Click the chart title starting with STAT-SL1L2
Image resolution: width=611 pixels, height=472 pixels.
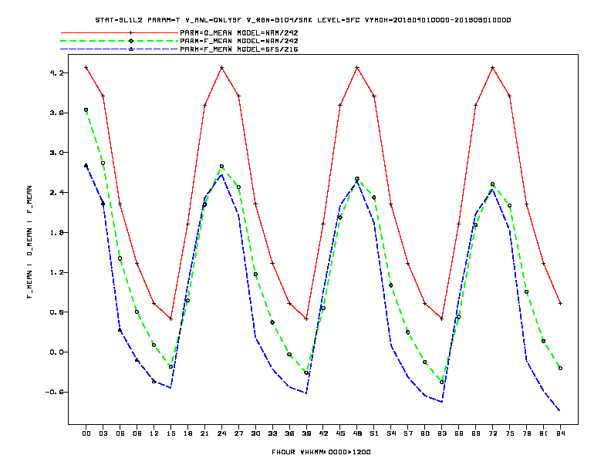pos(302,20)
